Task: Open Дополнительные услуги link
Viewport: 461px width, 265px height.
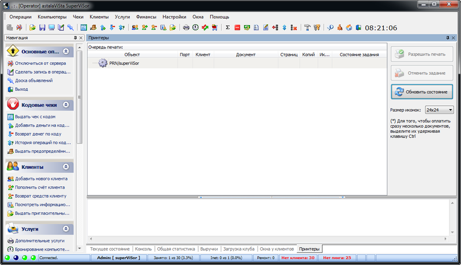Action: 40,241
